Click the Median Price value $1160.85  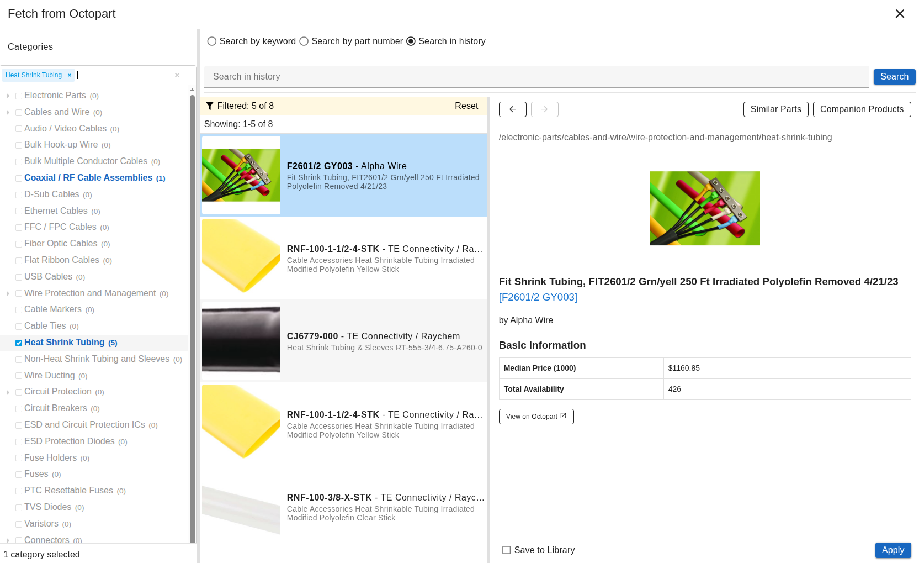tap(684, 369)
